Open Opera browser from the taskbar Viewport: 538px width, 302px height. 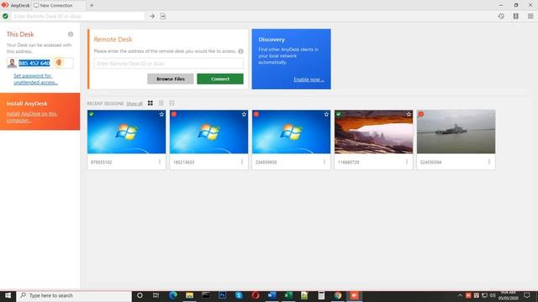coord(256,295)
